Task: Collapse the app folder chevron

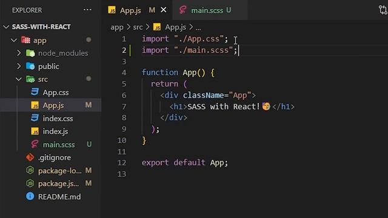Action: click(14, 40)
